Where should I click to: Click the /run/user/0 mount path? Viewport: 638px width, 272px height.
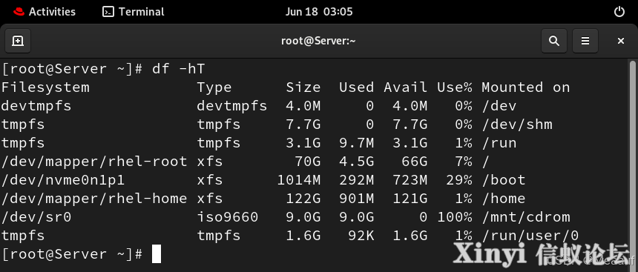click(530, 236)
